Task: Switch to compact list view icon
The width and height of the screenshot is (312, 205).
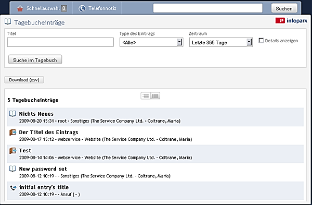Action: [146, 96]
